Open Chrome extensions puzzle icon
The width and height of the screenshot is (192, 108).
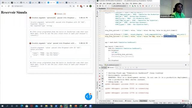pos(87,6)
